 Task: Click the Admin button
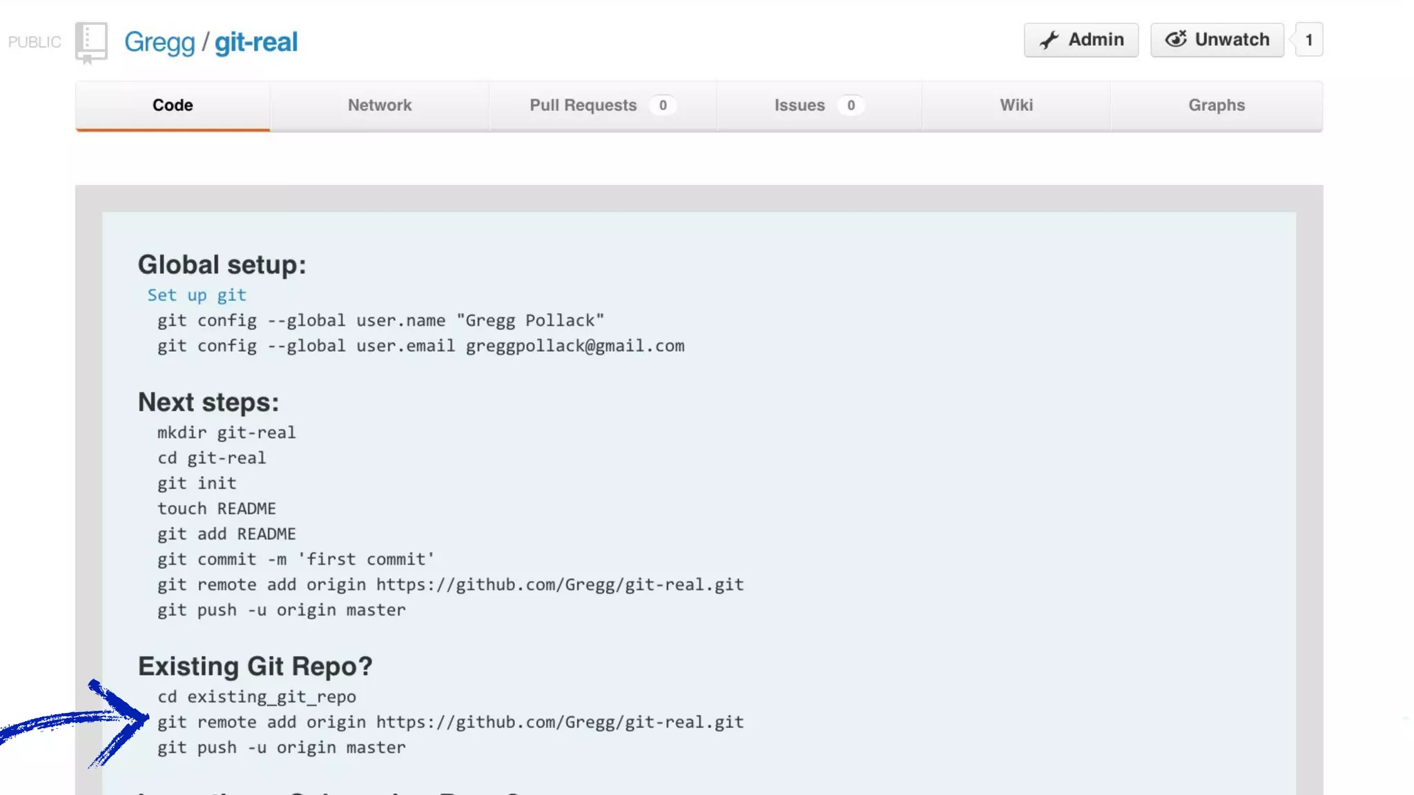pos(1081,40)
